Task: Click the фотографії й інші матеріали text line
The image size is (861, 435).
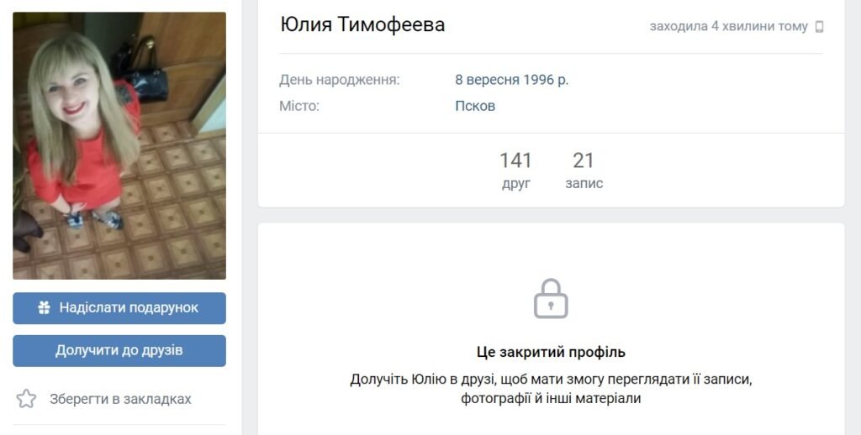Action: [551, 398]
